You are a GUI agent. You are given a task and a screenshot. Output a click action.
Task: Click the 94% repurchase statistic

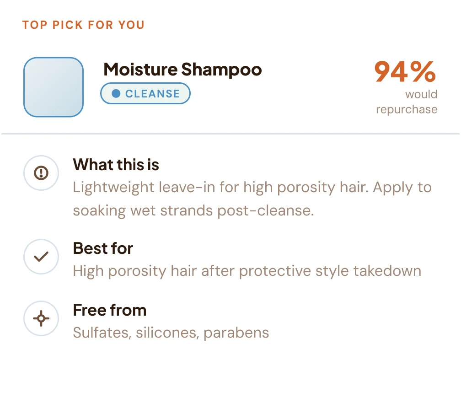point(405,72)
